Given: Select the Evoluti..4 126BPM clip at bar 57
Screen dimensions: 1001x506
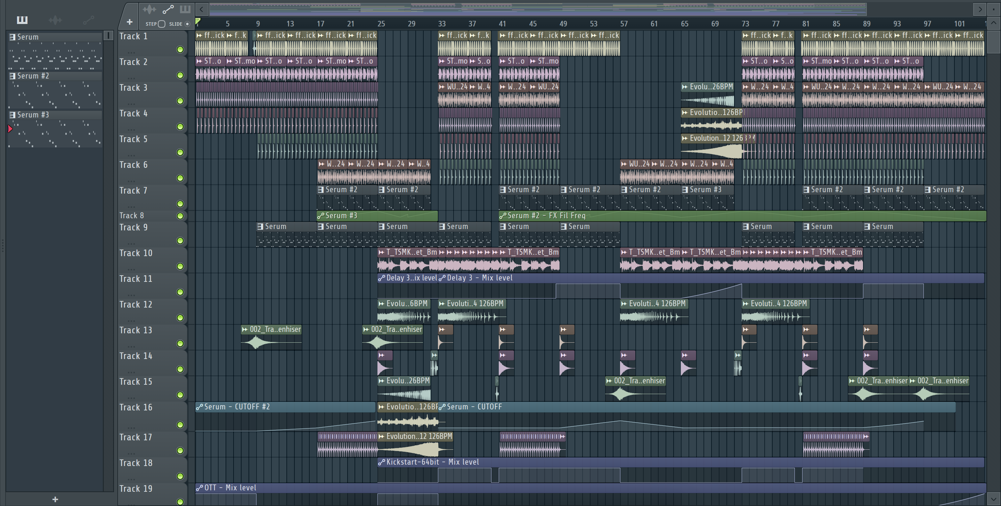Looking at the screenshot, I should coord(654,311).
